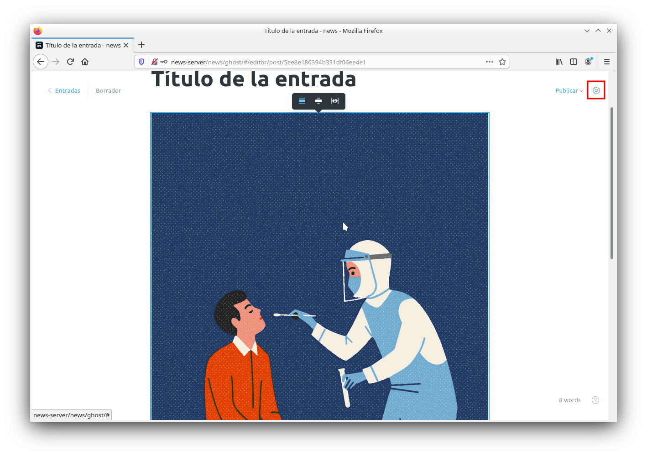Bookmark this page with the star icon
The width and height of the screenshot is (647, 457).
pyautogui.click(x=502, y=62)
